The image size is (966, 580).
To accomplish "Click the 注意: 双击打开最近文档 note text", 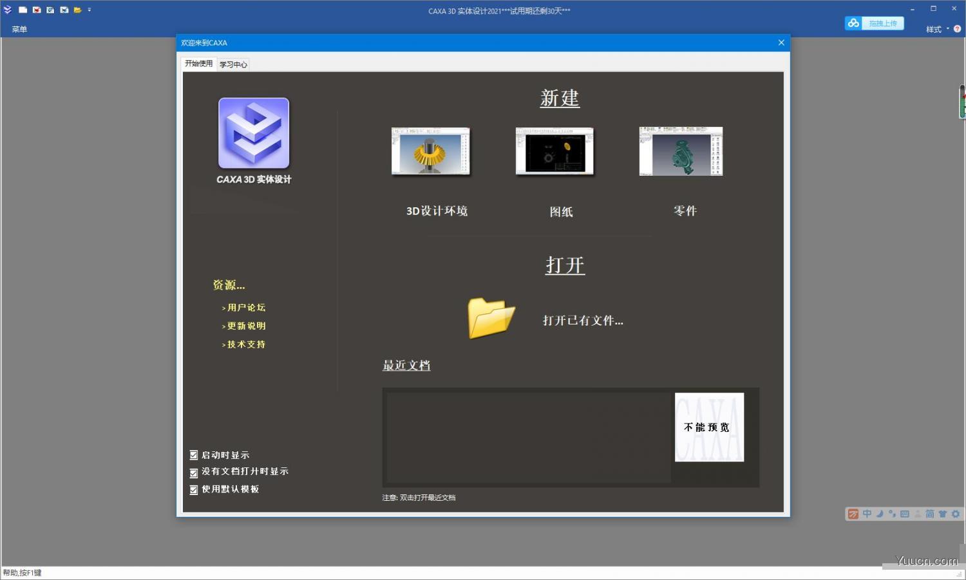I will 419,498.
